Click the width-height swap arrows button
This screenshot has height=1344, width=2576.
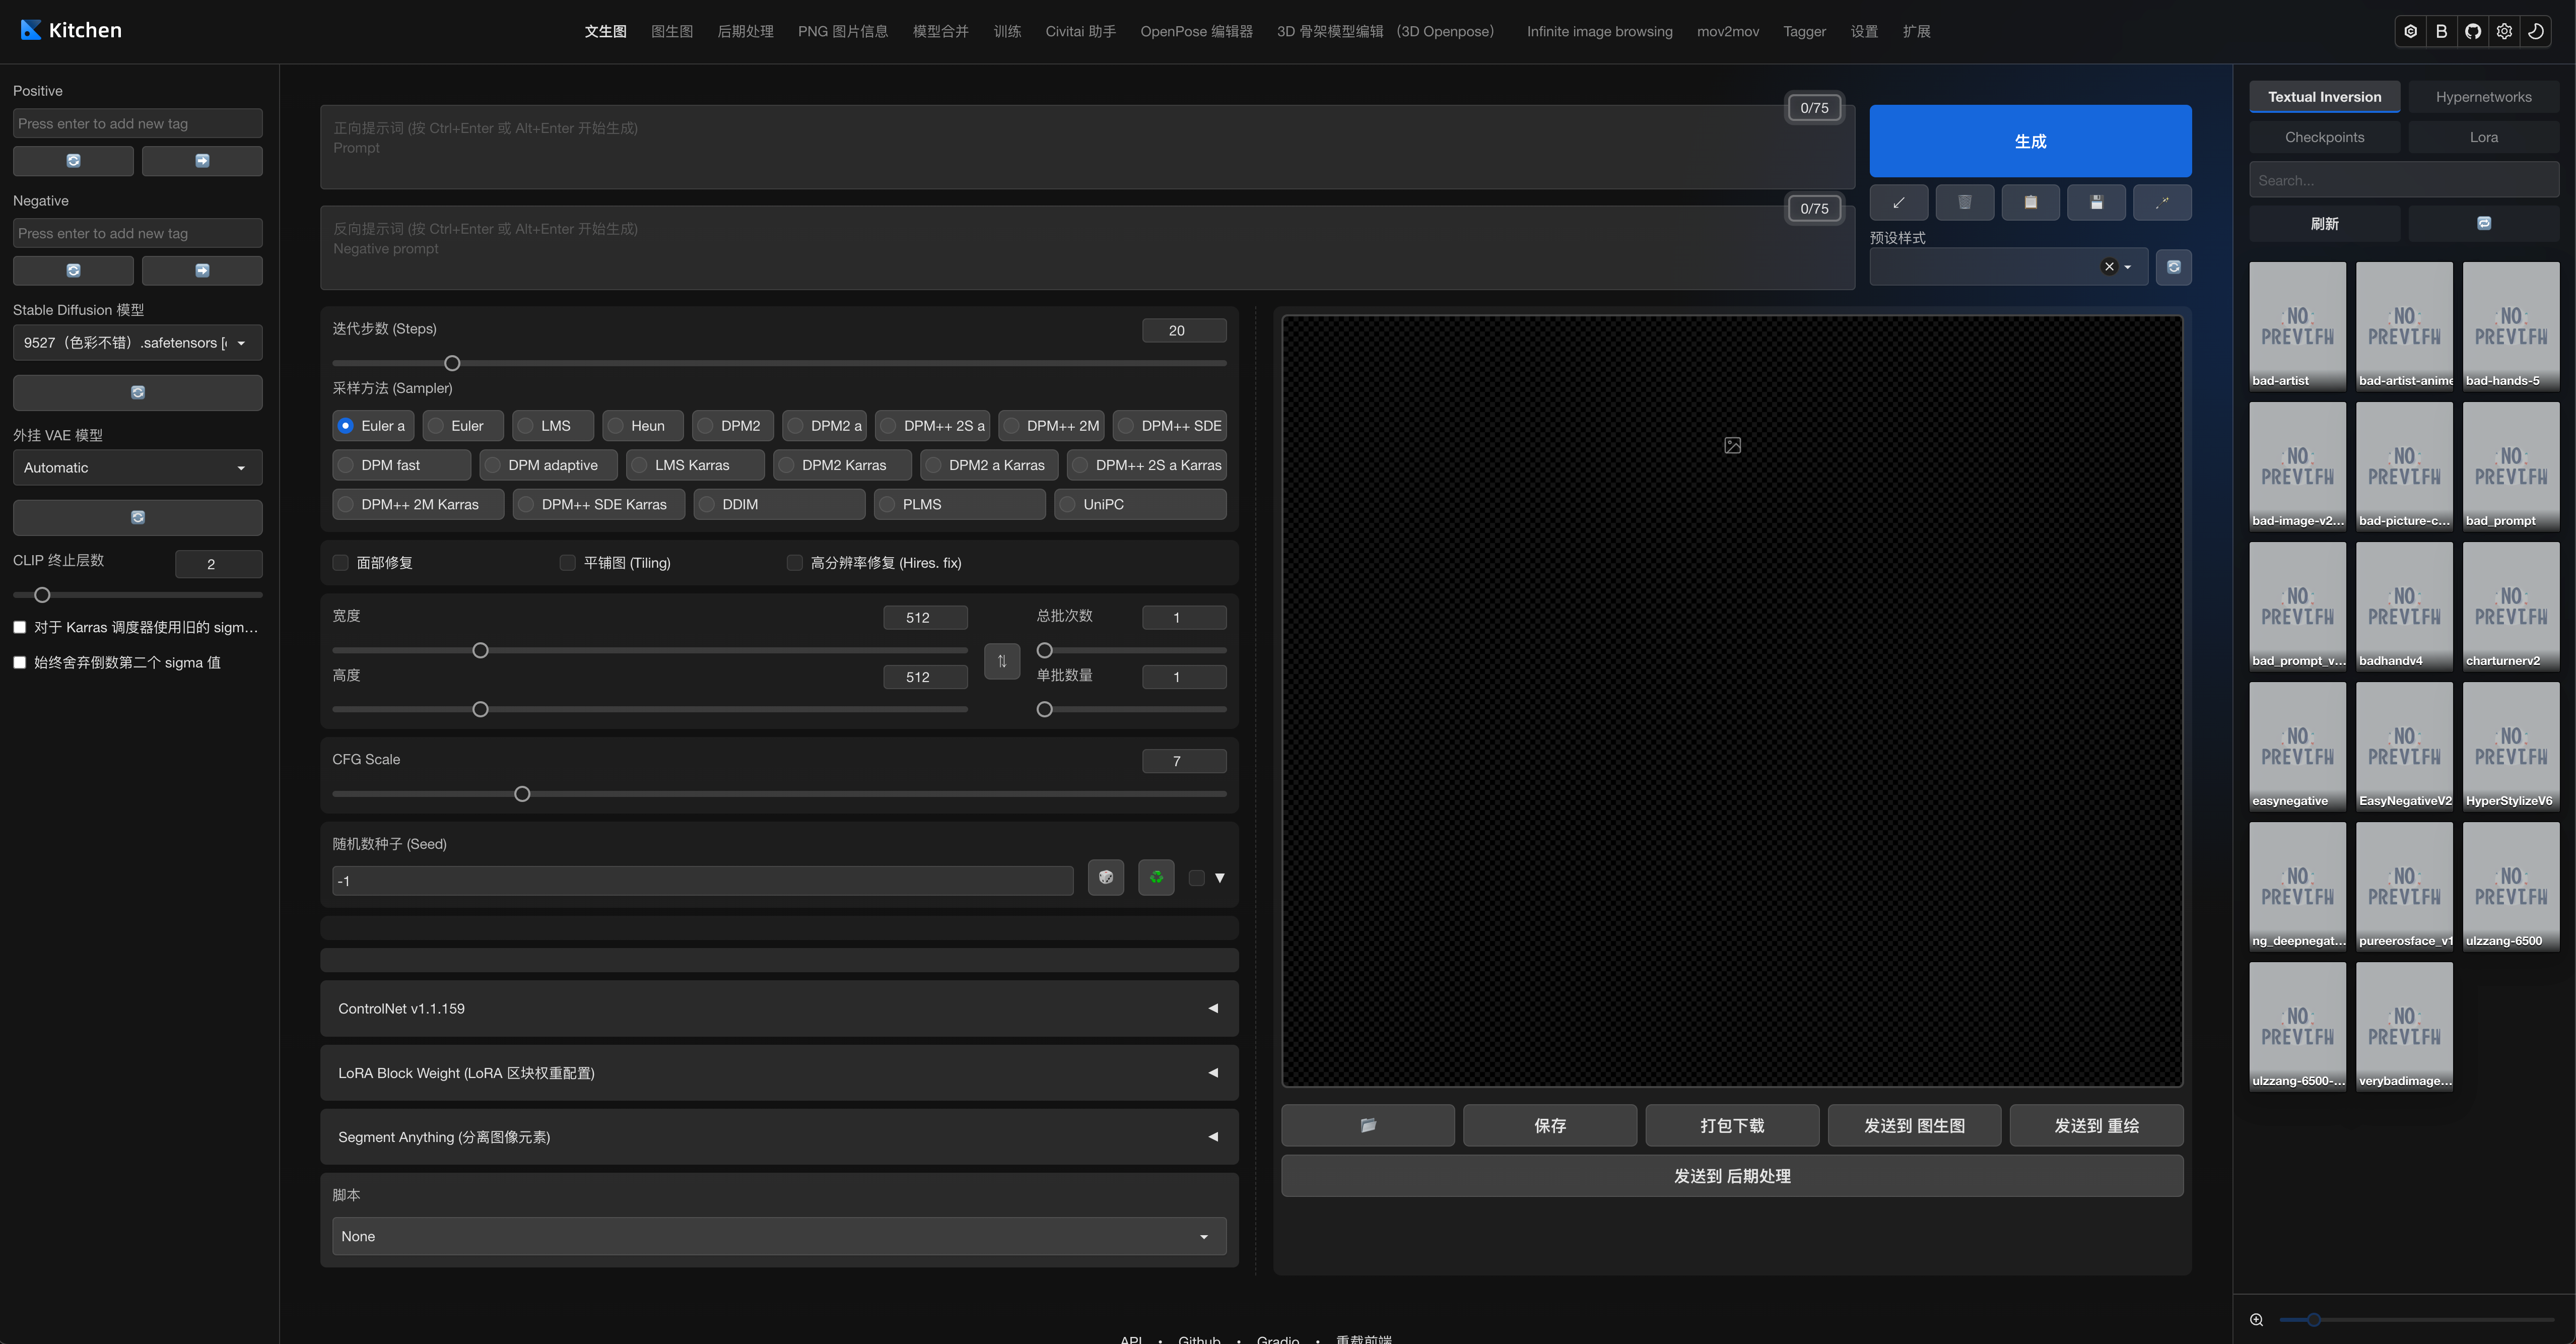pos(1001,661)
